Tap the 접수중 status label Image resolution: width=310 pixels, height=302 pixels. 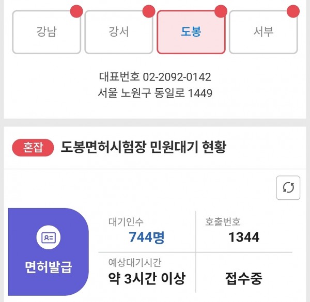click(x=244, y=279)
